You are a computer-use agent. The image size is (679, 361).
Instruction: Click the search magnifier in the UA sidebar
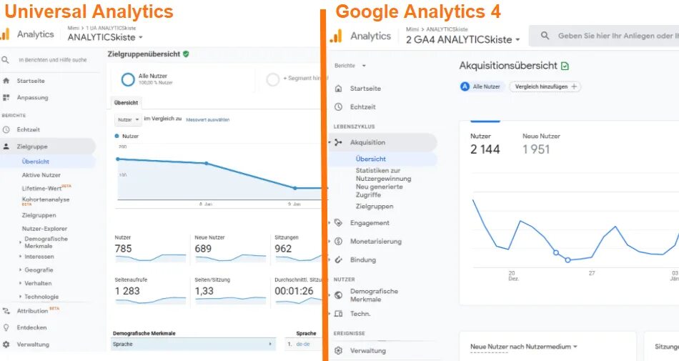point(5,60)
